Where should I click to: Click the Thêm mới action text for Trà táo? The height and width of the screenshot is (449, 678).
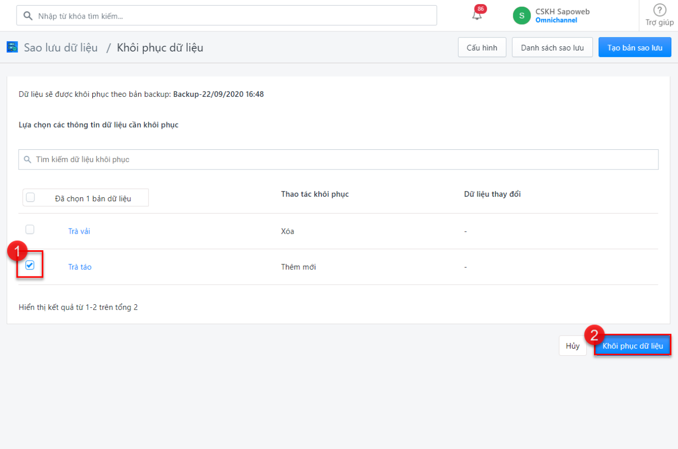(x=298, y=267)
